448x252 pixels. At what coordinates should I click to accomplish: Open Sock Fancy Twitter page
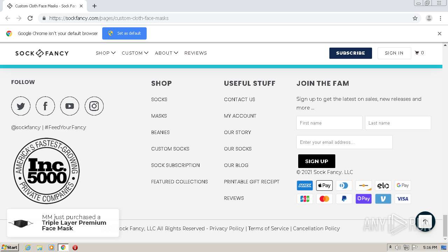coord(21,106)
